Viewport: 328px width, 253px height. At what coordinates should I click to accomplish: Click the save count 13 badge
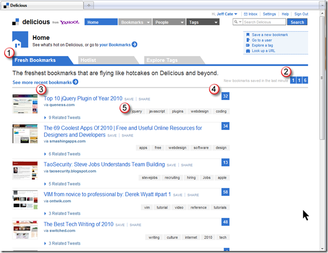coord(225,162)
